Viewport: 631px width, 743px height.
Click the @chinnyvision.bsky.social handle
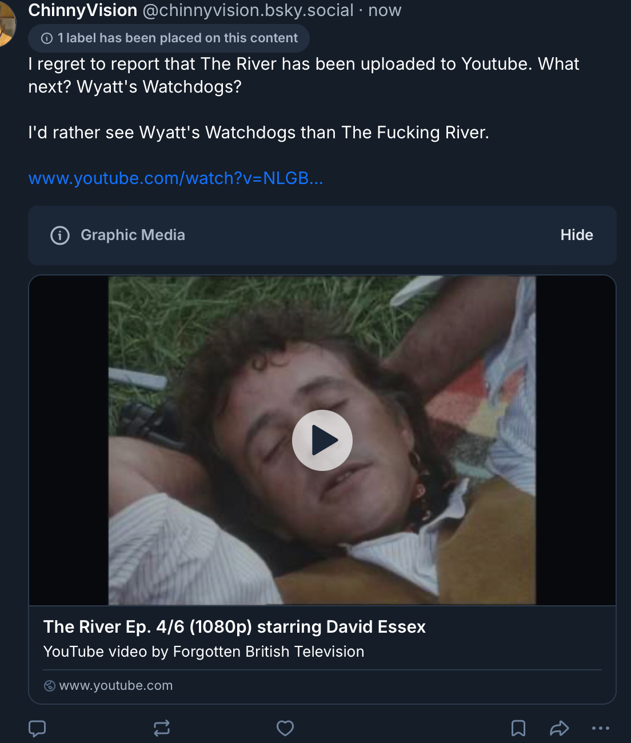247,10
